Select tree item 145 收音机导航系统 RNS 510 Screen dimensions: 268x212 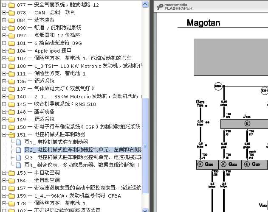(56, 104)
